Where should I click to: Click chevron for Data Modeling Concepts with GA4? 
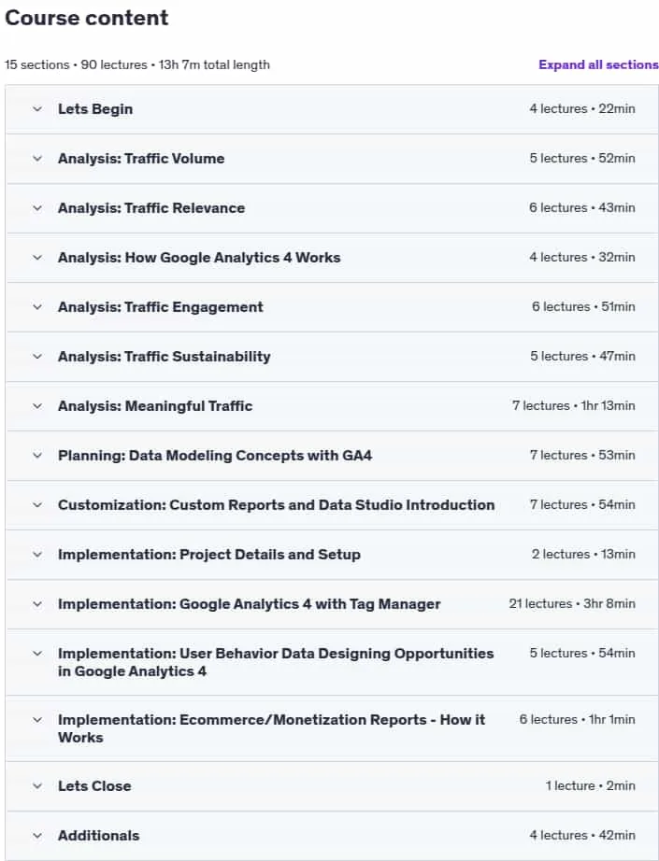[x=37, y=456]
